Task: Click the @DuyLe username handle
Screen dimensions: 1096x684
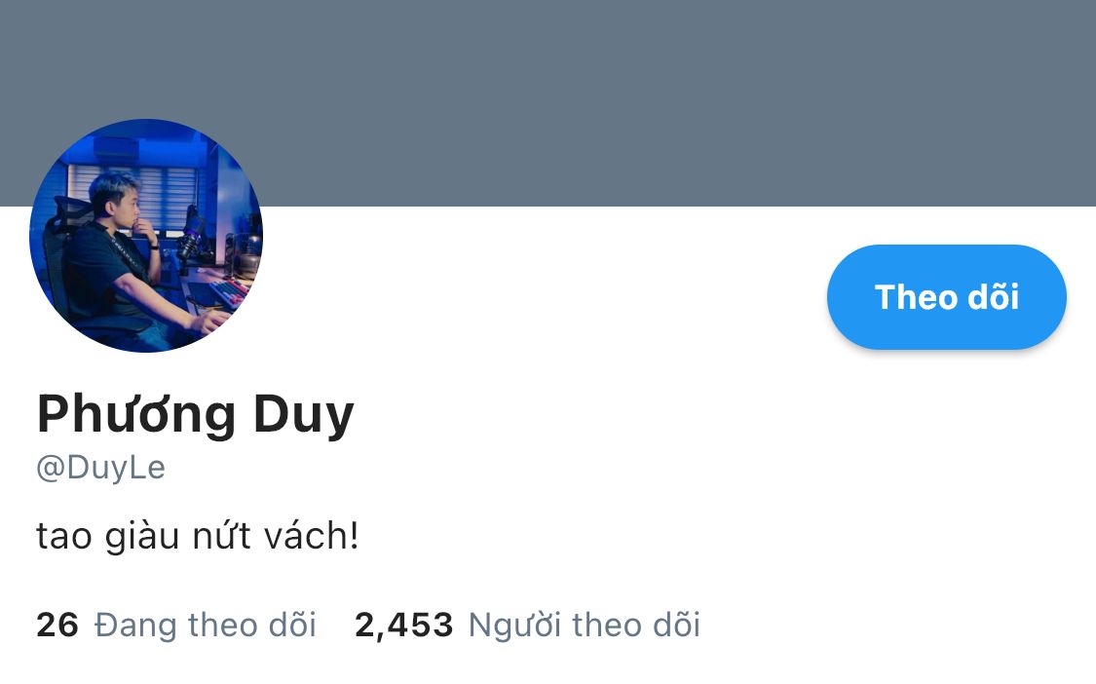Action: 100,467
